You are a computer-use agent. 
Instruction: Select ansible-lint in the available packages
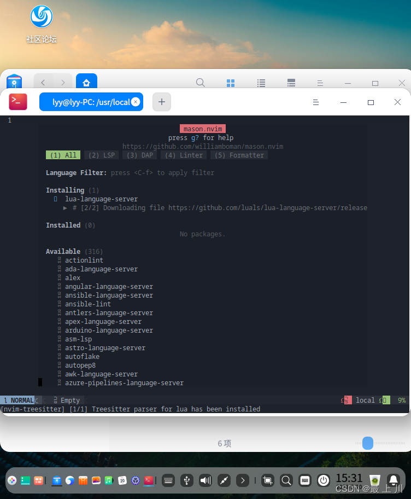[x=87, y=304]
